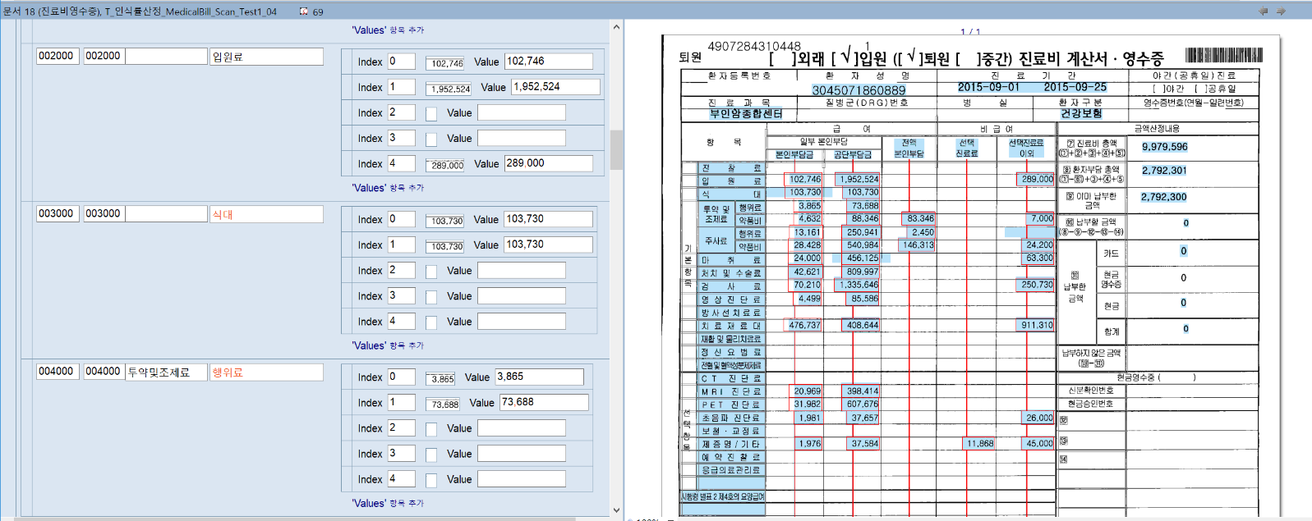Select the amount 2,792,301 on the receipt

1163,171
